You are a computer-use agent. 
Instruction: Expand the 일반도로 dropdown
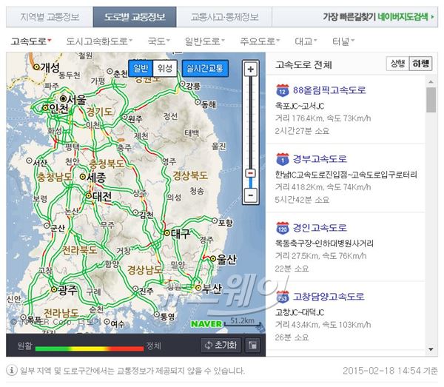[x=204, y=41]
